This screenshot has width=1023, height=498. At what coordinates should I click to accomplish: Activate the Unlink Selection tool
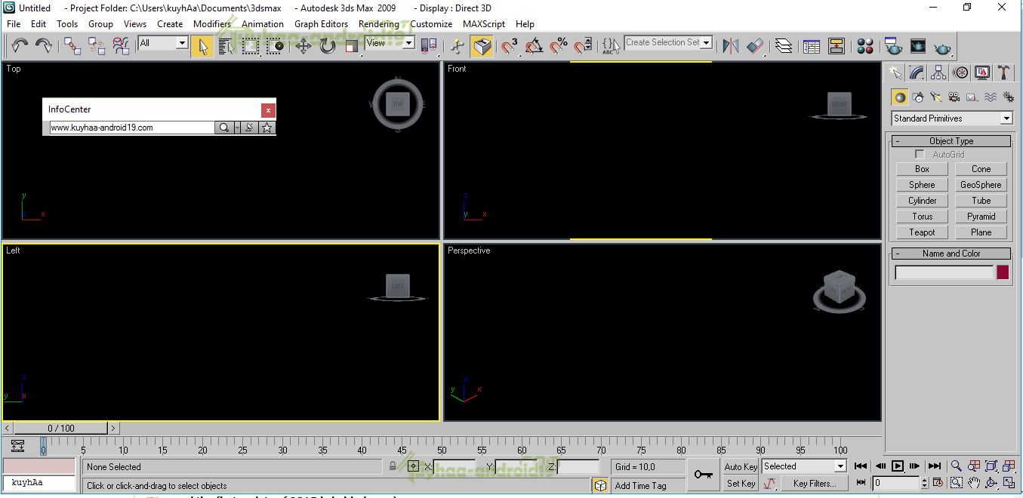(x=97, y=46)
